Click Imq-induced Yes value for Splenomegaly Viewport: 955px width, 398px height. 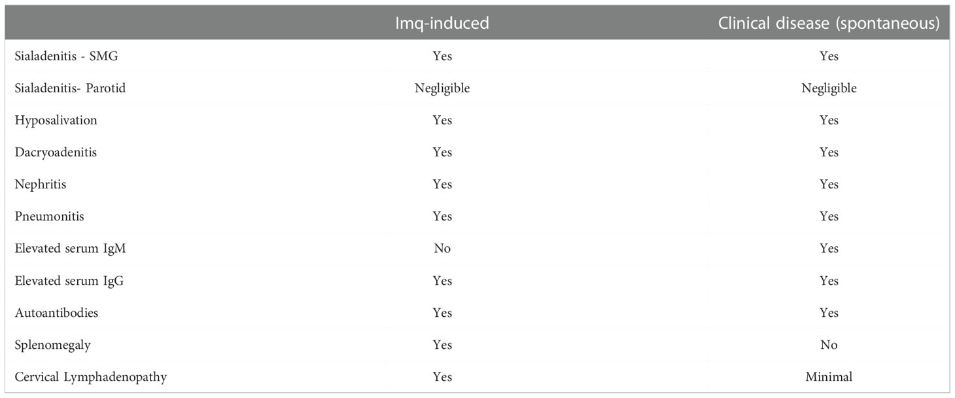[x=442, y=345]
